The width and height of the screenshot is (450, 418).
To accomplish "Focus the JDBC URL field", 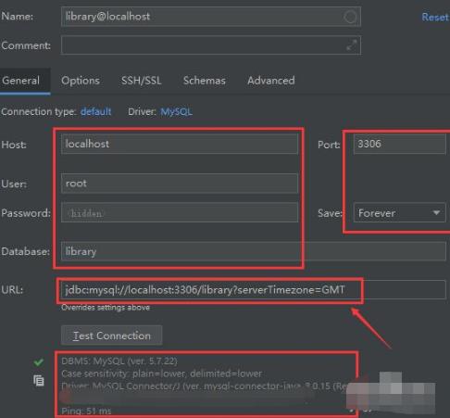I will pos(254,289).
